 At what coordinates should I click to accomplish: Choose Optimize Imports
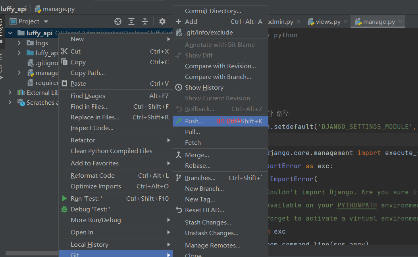pyautogui.click(x=116, y=186)
